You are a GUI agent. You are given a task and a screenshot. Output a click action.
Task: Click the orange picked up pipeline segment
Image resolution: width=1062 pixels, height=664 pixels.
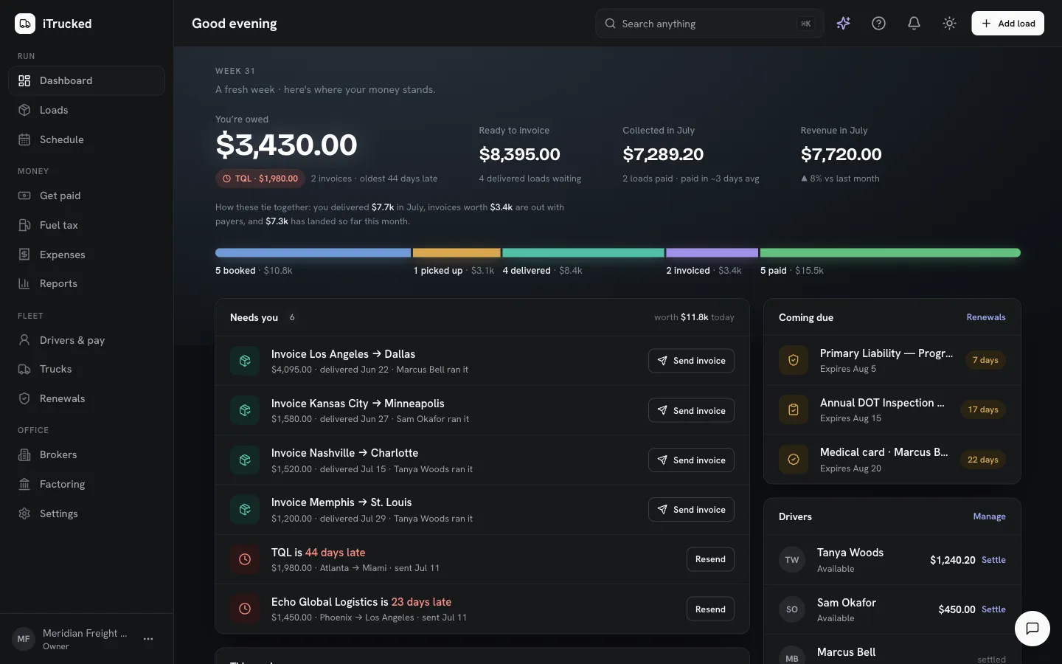pos(457,252)
